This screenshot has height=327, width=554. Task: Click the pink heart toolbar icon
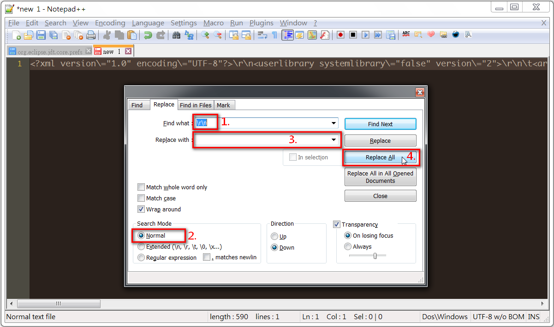click(431, 35)
